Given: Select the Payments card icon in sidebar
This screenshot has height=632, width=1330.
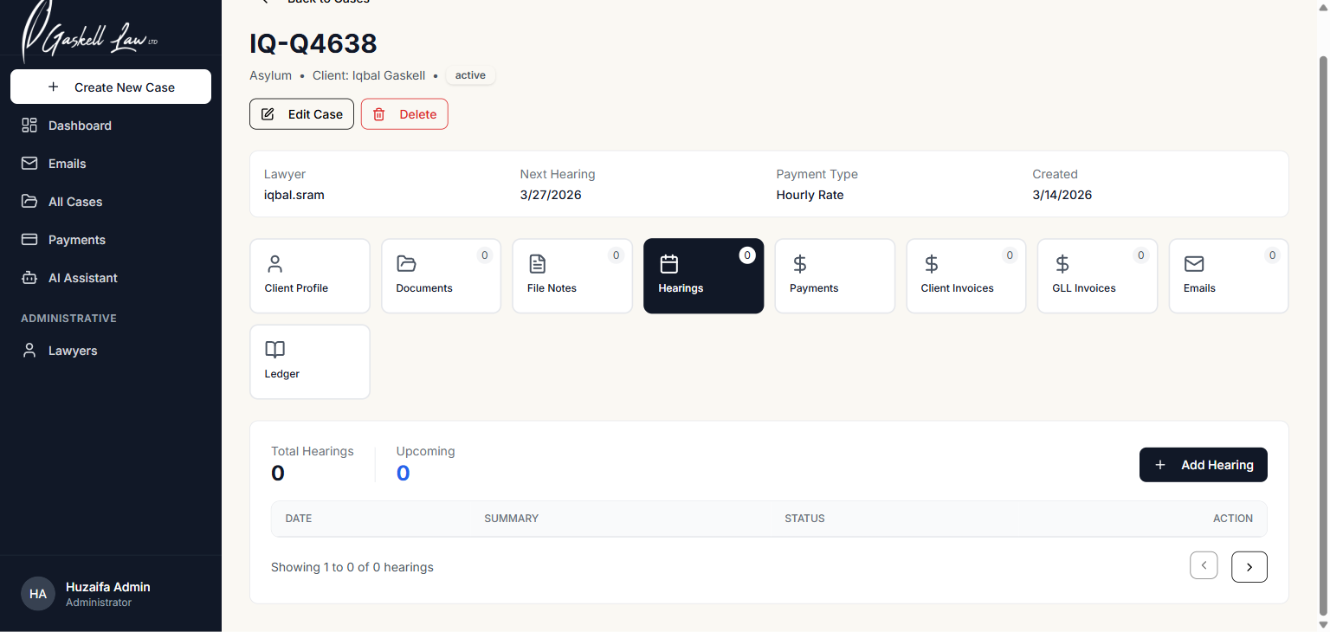Looking at the screenshot, I should [x=29, y=240].
